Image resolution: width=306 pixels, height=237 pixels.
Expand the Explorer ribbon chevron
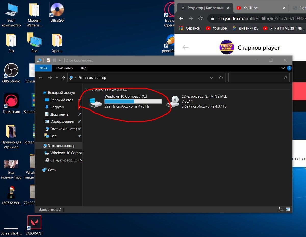point(283,68)
